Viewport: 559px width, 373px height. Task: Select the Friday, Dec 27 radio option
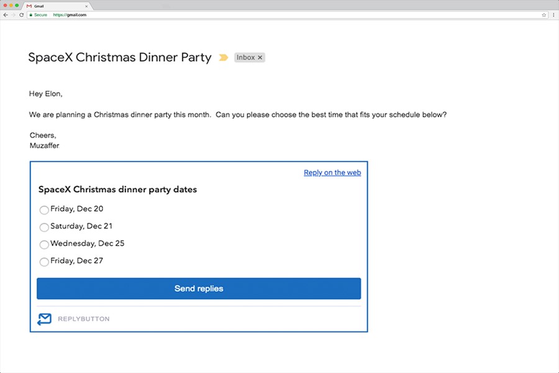click(x=44, y=262)
